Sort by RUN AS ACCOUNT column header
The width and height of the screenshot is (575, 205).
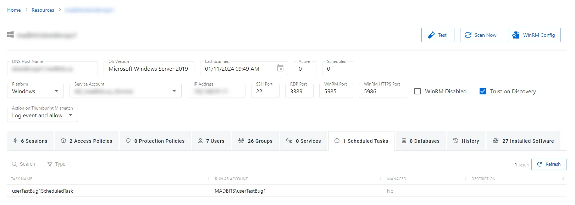(x=231, y=179)
